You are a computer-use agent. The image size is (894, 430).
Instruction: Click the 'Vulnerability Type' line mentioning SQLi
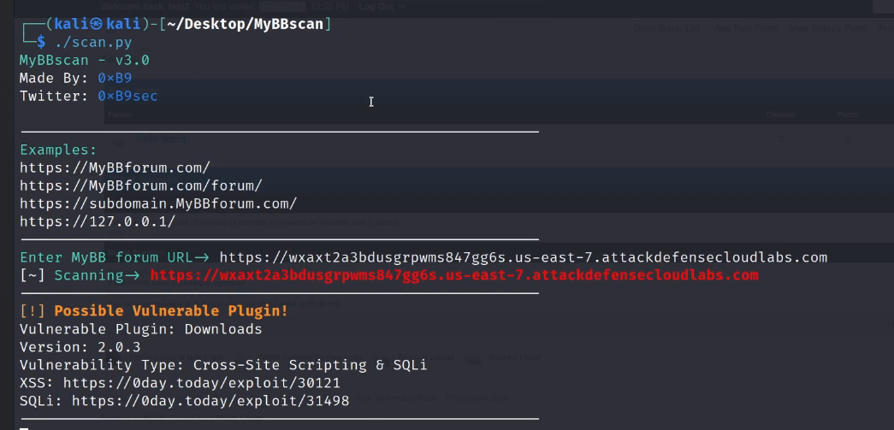pyautogui.click(x=223, y=365)
